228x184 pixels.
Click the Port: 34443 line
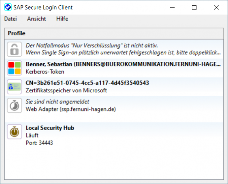coord(39,143)
